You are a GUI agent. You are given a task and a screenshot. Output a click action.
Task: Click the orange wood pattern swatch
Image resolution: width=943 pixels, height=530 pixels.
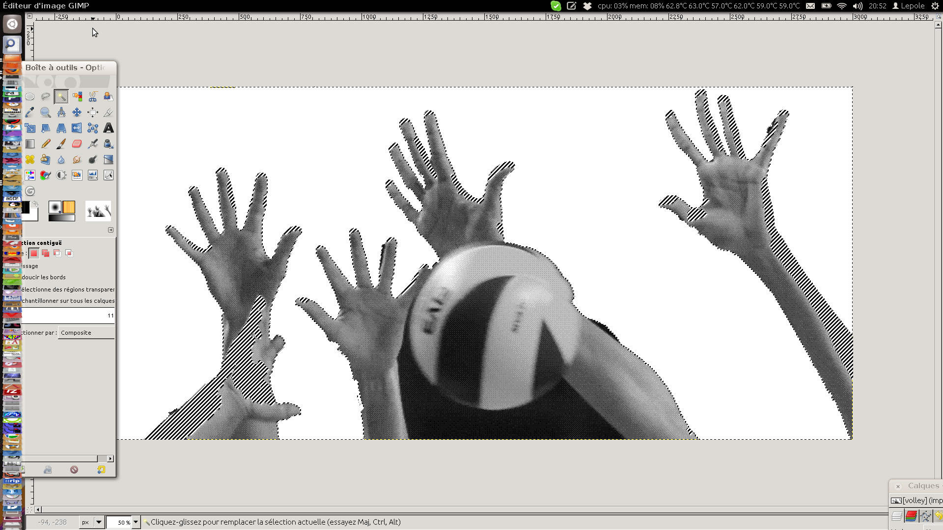point(69,207)
